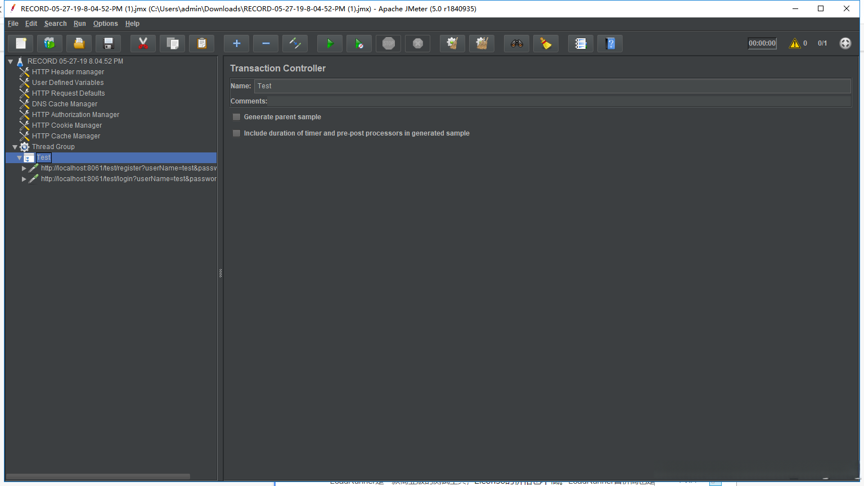Click the Shutdown threads icon
864x486 pixels.
click(x=418, y=43)
